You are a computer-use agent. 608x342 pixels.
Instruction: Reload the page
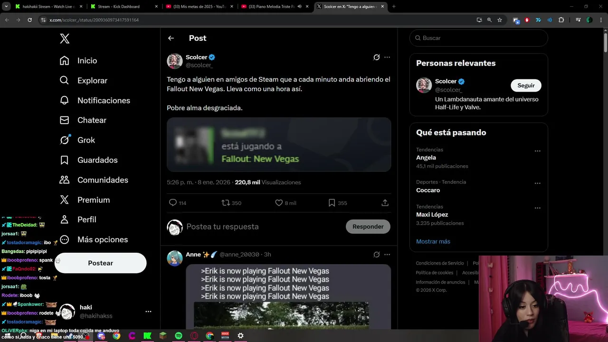[29, 20]
